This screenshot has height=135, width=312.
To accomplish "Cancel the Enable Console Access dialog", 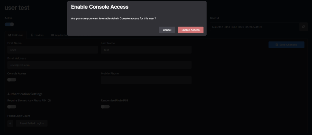I will click(x=167, y=30).
